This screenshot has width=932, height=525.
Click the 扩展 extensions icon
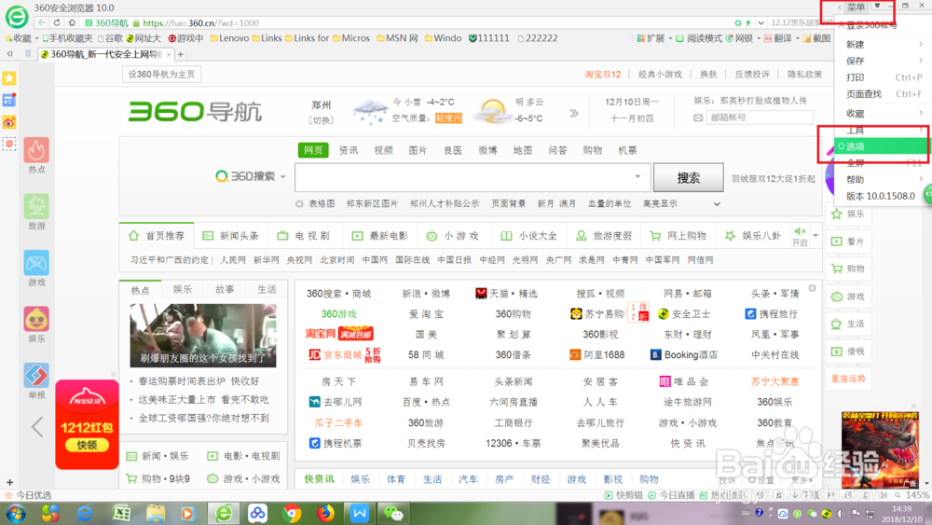(651, 38)
